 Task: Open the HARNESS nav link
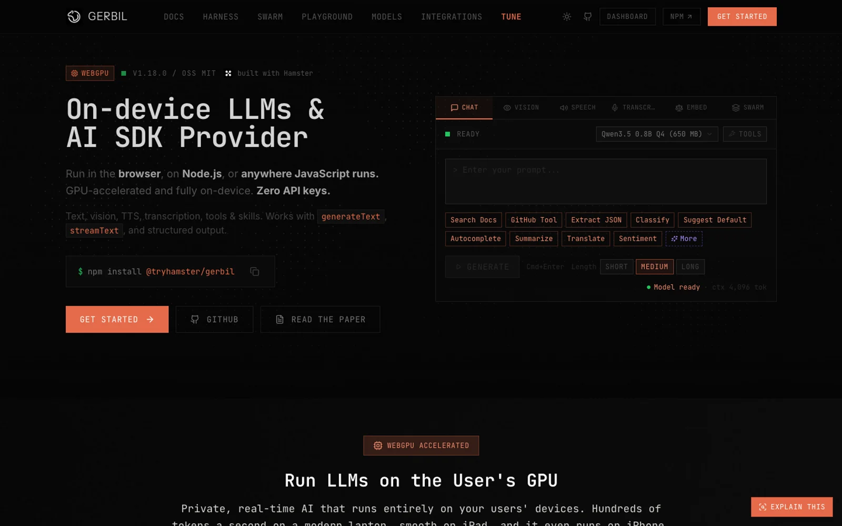point(220,17)
